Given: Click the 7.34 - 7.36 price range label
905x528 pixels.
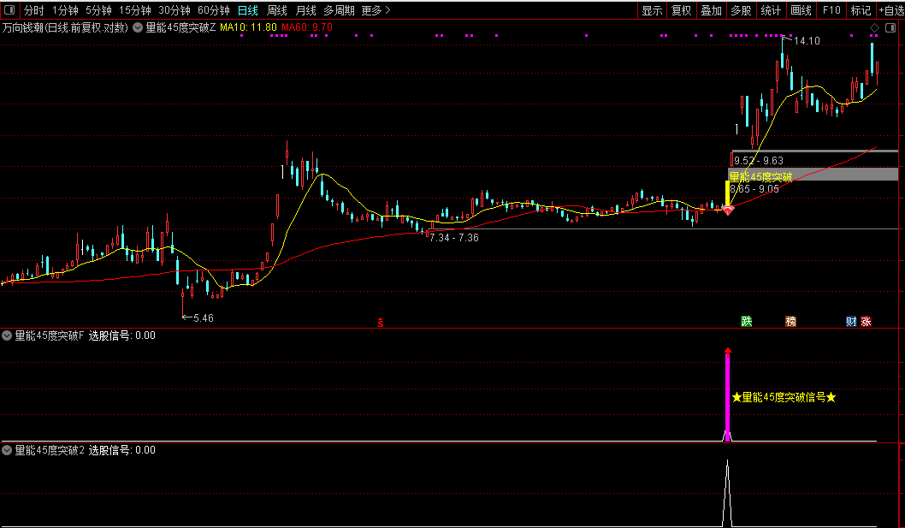Looking at the screenshot, I should coord(453,237).
